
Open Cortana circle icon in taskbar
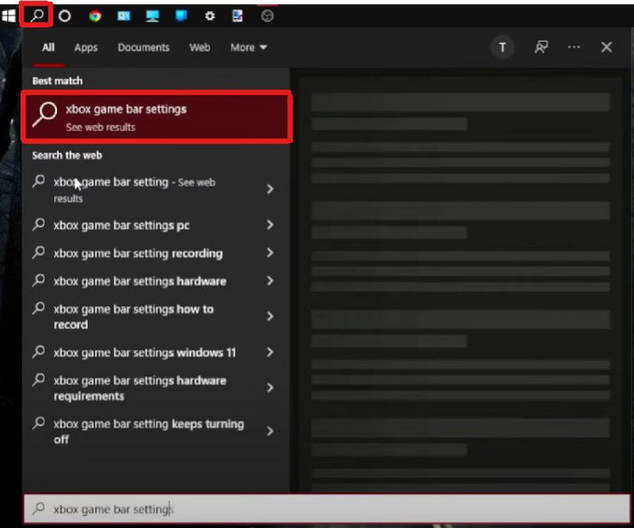pyautogui.click(x=65, y=16)
